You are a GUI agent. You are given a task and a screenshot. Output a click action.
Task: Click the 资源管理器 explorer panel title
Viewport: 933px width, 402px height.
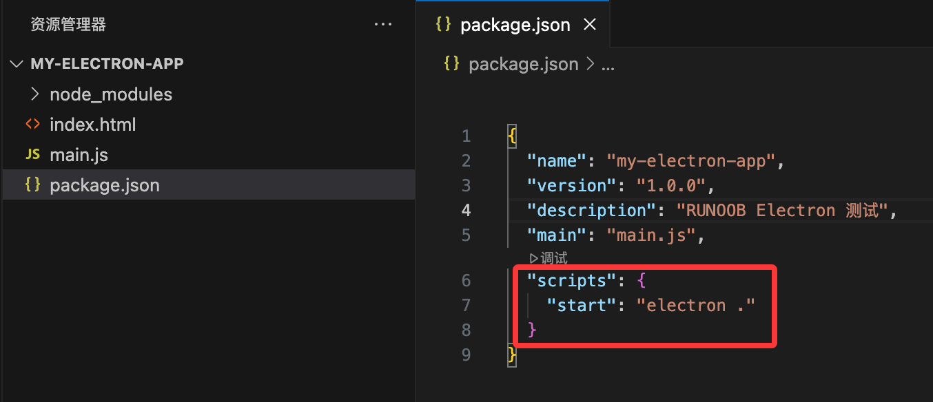pos(68,25)
